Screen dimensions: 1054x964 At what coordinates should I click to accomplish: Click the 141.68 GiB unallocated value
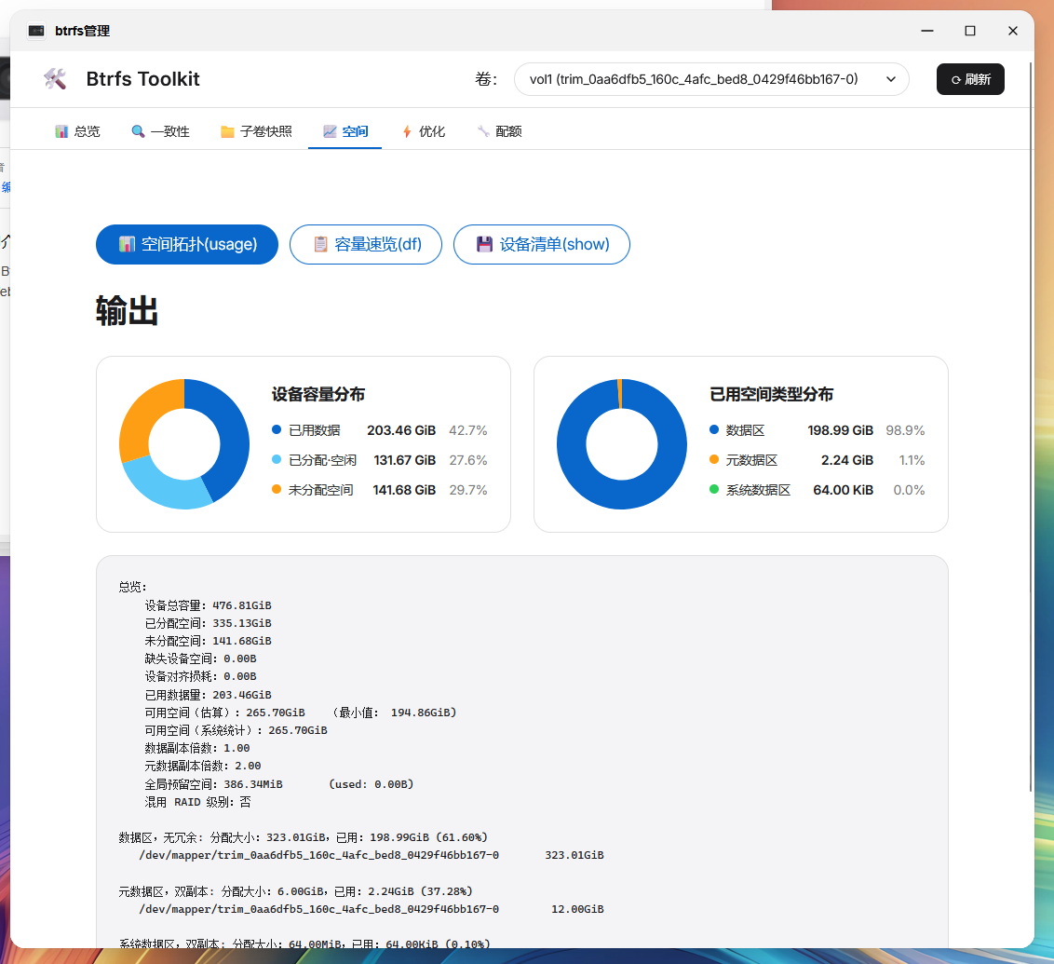(404, 490)
